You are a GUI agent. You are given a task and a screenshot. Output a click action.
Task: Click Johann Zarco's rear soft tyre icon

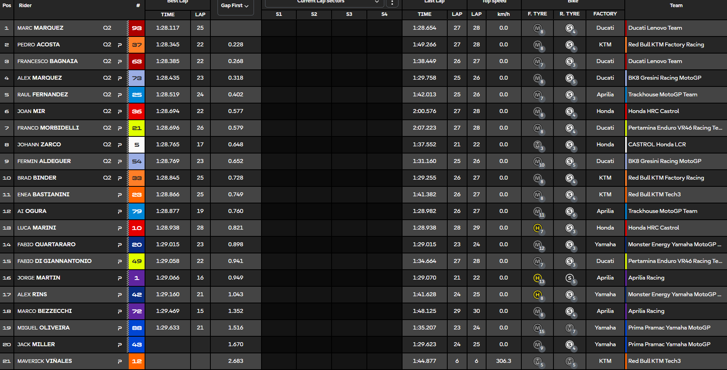570,145
